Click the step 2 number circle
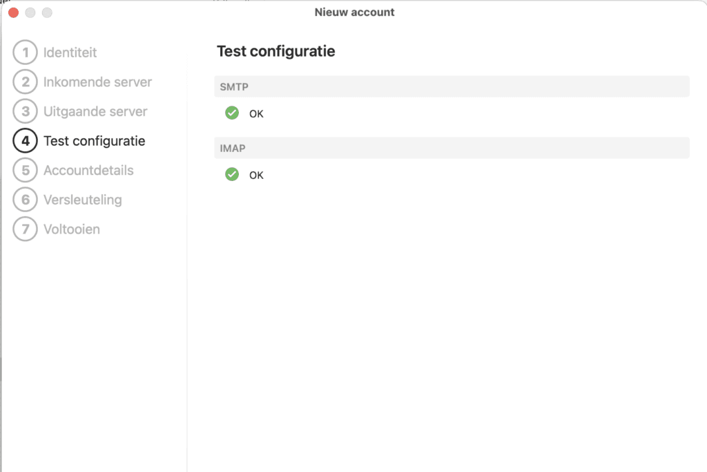Viewport: 707px width, 472px height. (26, 82)
